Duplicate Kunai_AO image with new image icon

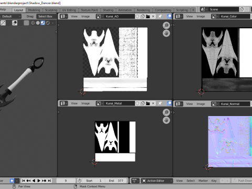143,16
